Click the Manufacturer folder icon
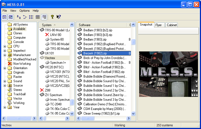The image size is (201, 129). point(10,55)
